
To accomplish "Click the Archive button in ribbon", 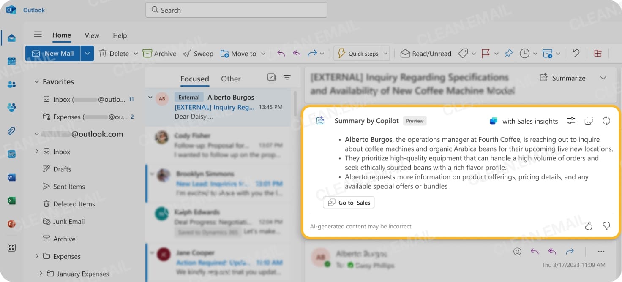I will (x=159, y=54).
